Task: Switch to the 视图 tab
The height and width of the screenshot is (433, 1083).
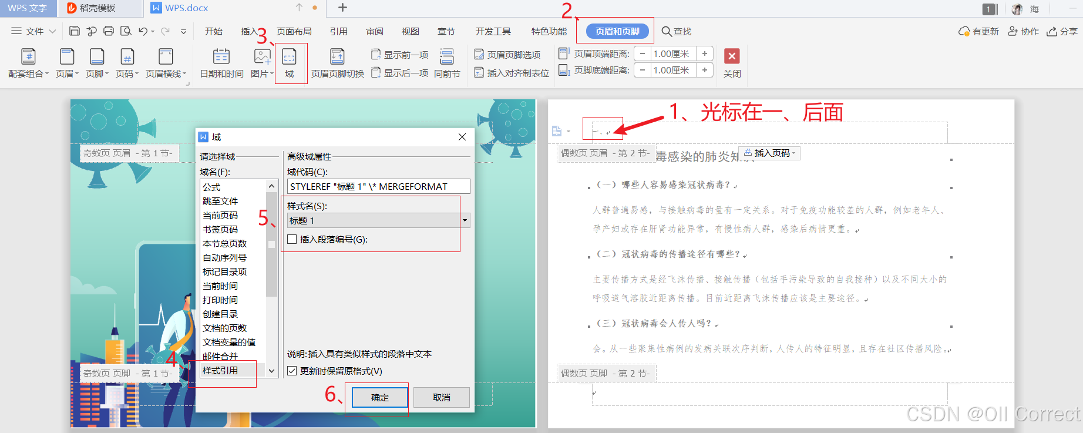Action: tap(411, 31)
